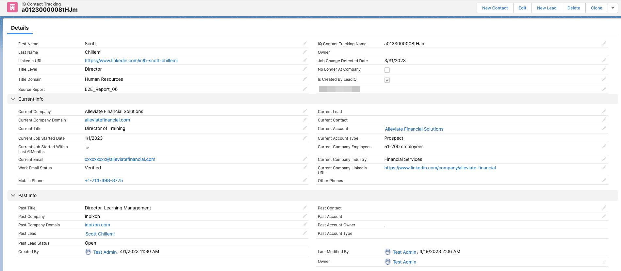621x271 pixels.
Task: Click the edit pencil beside Mobile Phone
Action: click(x=304, y=180)
